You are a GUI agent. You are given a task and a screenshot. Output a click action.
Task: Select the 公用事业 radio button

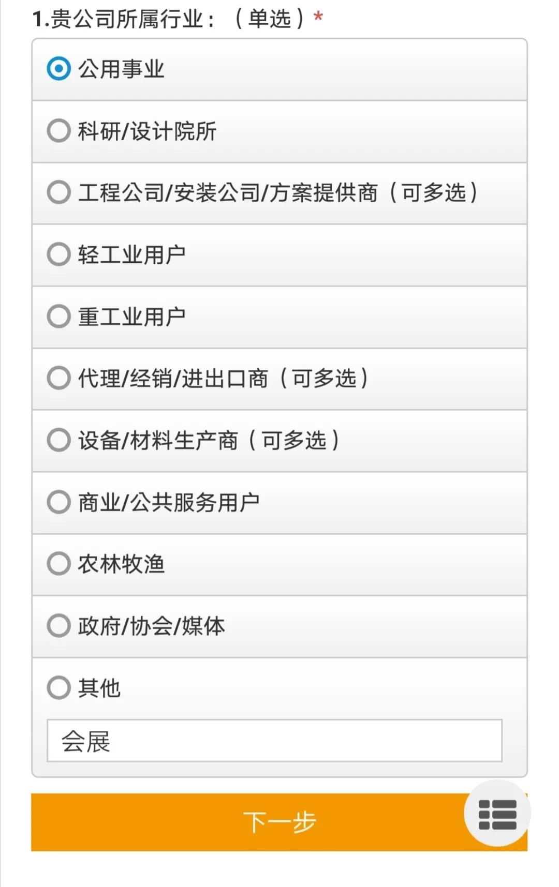[58, 69]
